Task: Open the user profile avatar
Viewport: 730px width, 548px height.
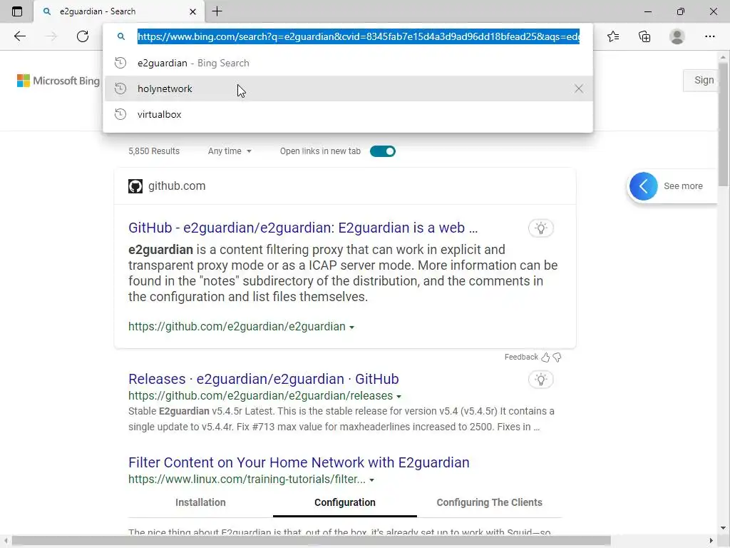Action: click(x=677, y=36)
